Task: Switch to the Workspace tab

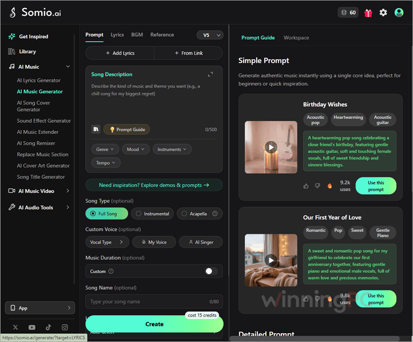Action: coord(296,38)
